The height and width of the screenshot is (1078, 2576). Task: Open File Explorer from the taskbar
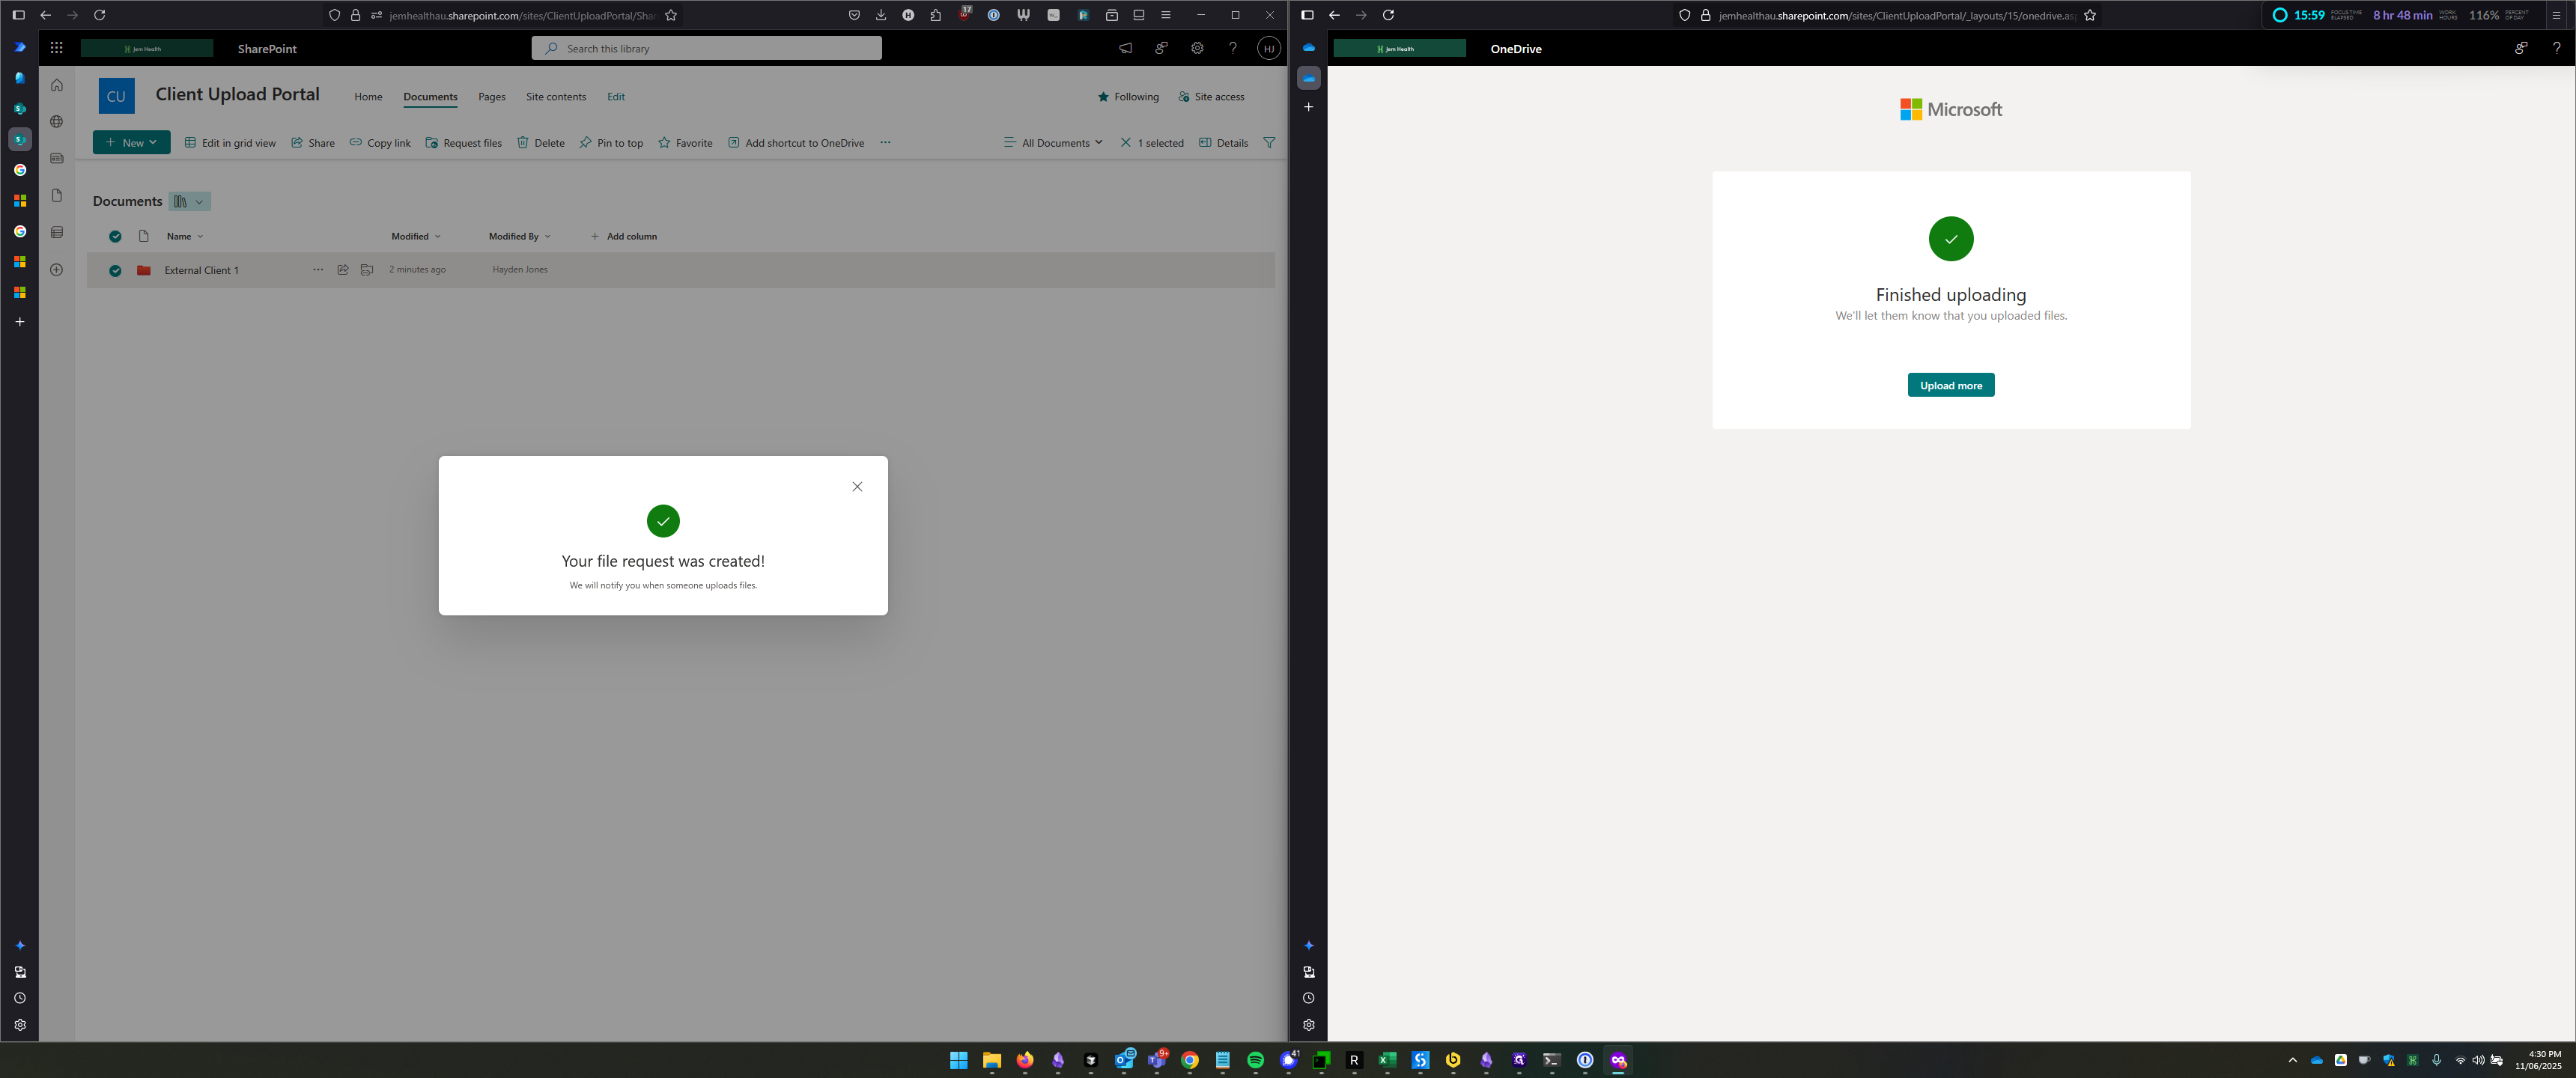pos(992,1060)
